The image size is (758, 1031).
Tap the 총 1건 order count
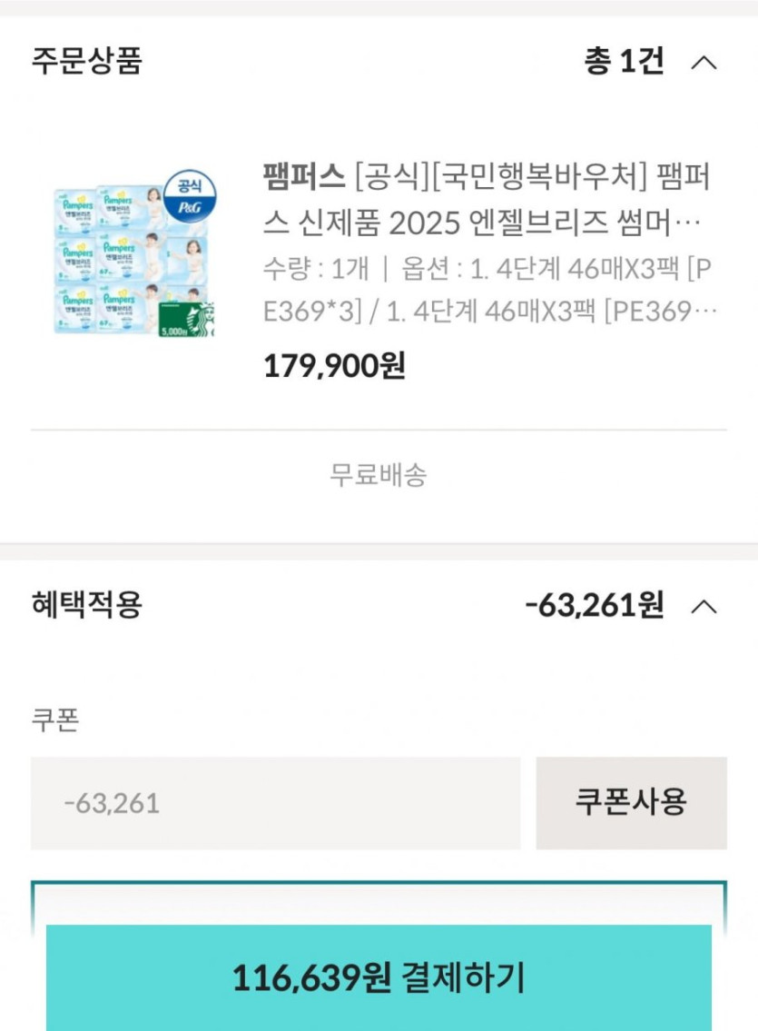click(625, 62)
